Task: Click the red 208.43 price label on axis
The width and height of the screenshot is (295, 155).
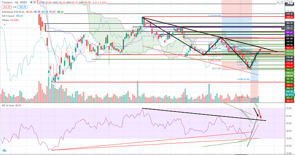Action: pos(289,17)
